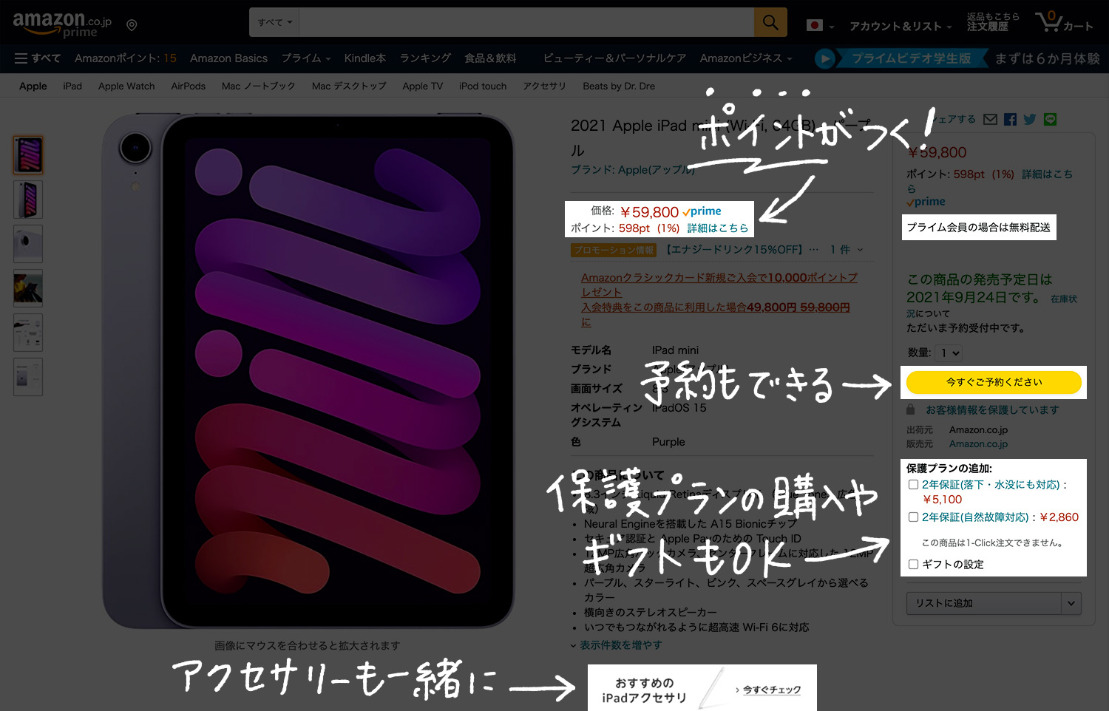Open the hamburger すべて menu
1109x711 pixels.
point(38,58)
